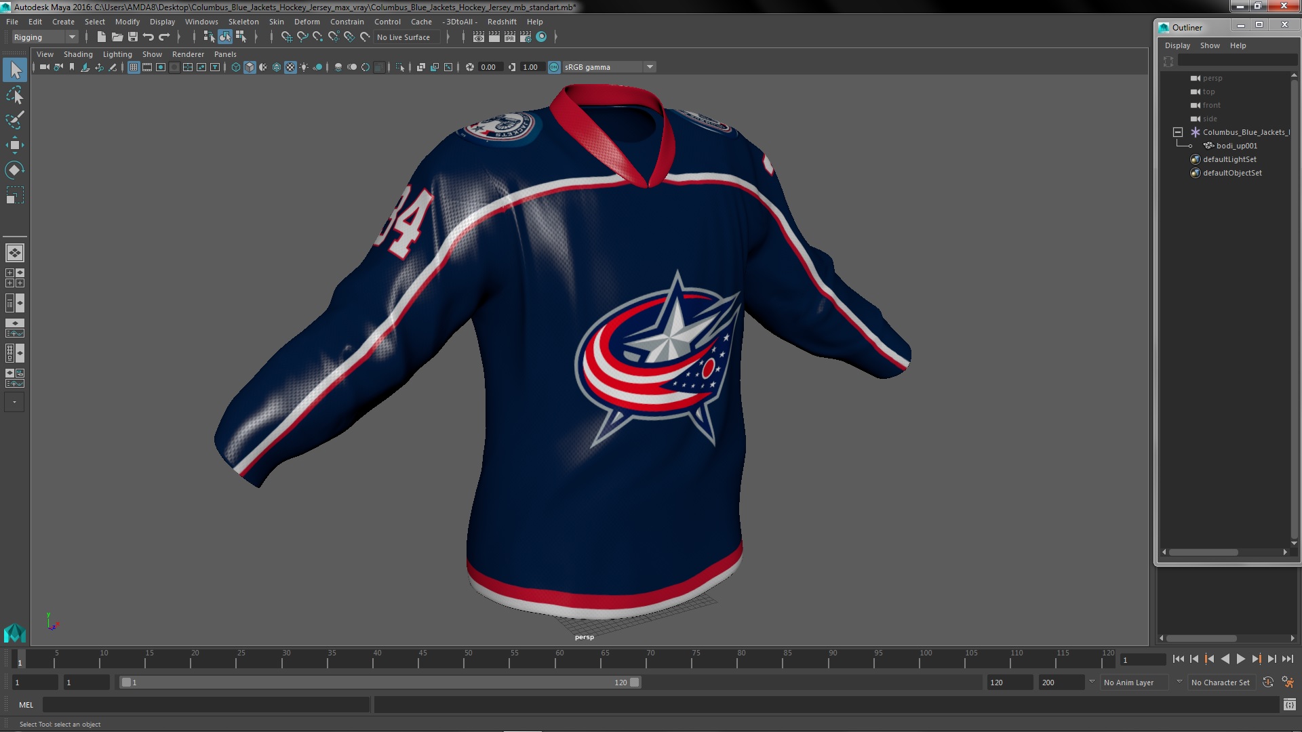Open the File menu

[12, 22]
